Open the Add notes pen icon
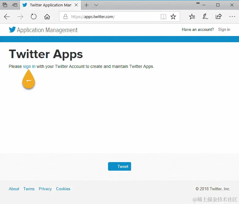The image size is (239, 204). click(x=205, y=17)
